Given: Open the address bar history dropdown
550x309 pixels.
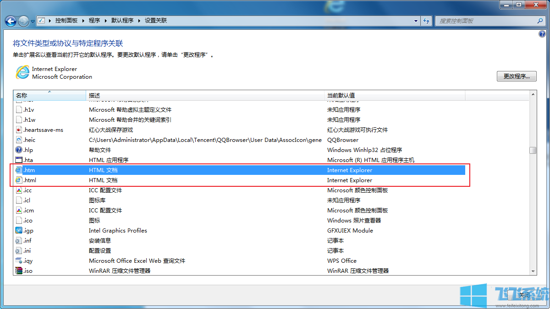Looking at the screenshot, I should point(415,21).
